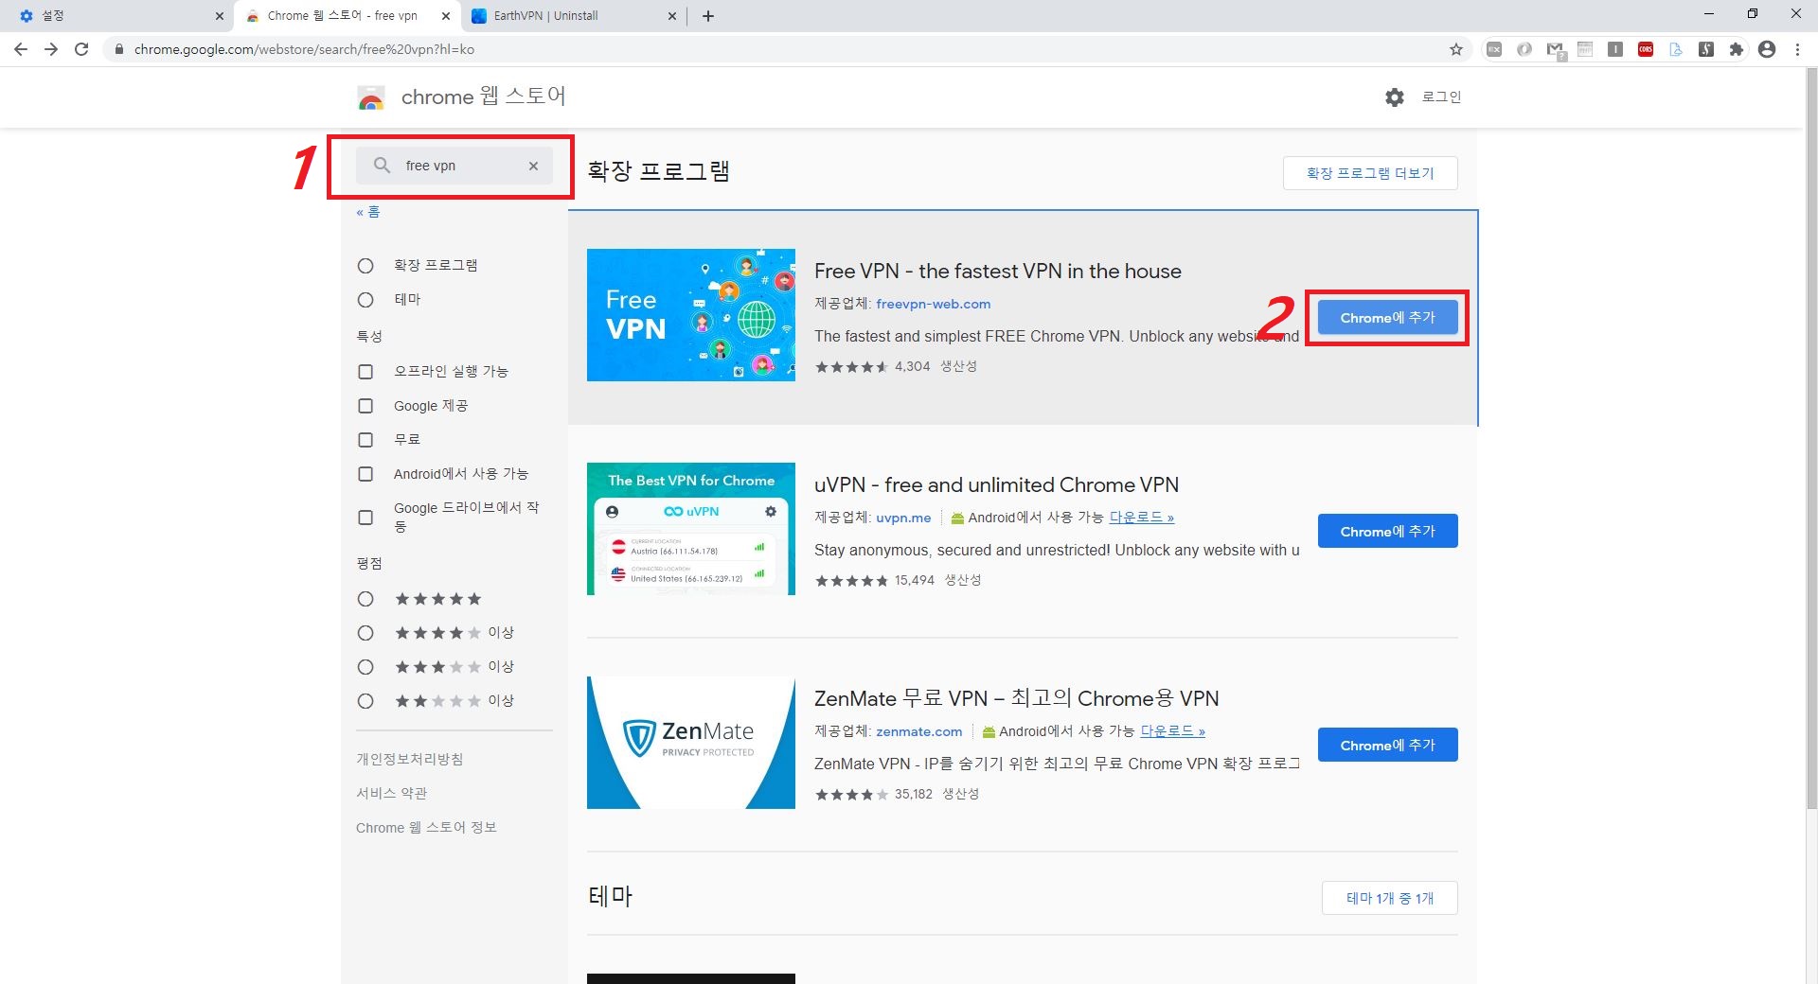Screen dimensions: 1818x984
Task: Open the PHP extension icon in the toolbar
Action: [1585, 49]
